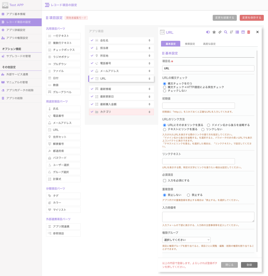Select 禁止する for duplicate registration
Image resolution: width=268 pixels, height=276 pixels.
[188, 195]
